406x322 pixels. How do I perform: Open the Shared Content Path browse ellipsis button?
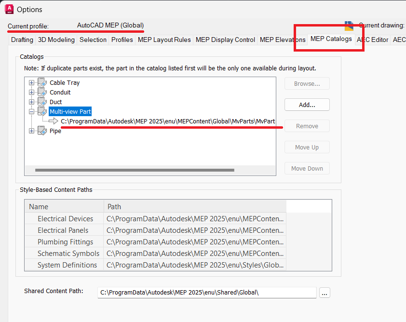click(325, 293)
